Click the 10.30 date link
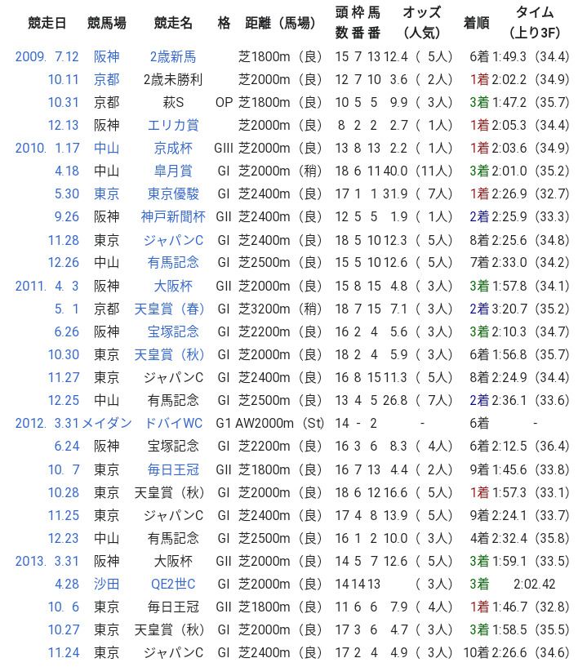578x667 pixels. (64, 355)
